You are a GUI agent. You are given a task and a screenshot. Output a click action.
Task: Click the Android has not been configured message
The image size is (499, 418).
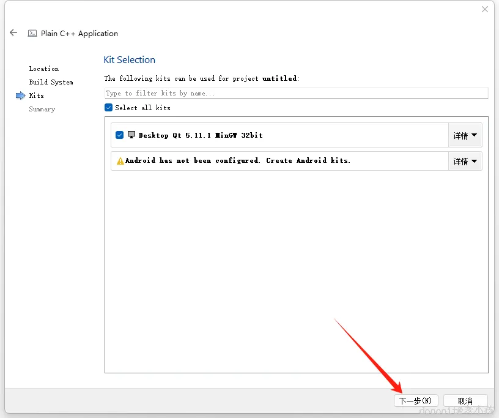pos(238,160)
